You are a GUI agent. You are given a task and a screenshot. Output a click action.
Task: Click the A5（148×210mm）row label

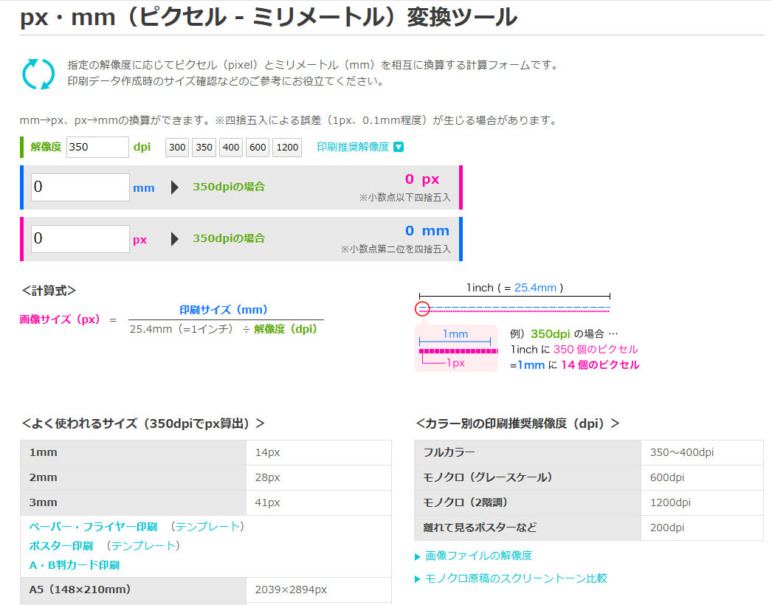coord(133,590)
